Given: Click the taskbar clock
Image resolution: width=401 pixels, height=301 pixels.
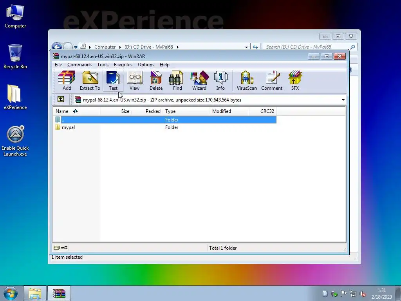Looking at the screenshot, I should click(x=381, y=294).
